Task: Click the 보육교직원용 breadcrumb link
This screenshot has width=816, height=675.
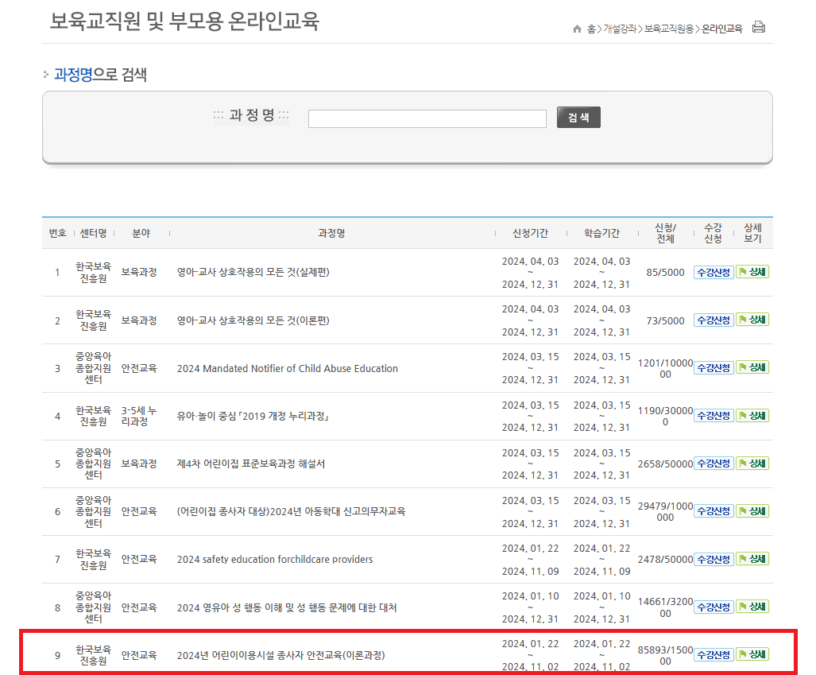Action: point(670,27)
